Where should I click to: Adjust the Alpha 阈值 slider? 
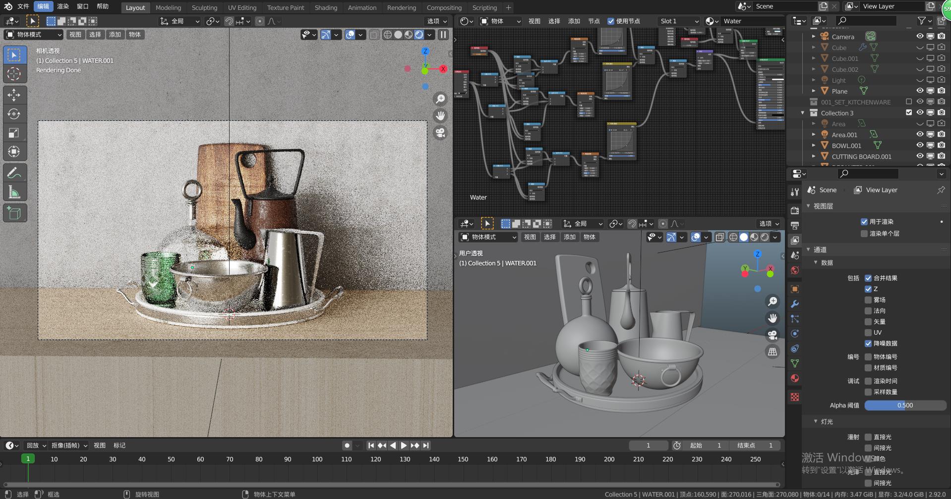pos(904,405)
